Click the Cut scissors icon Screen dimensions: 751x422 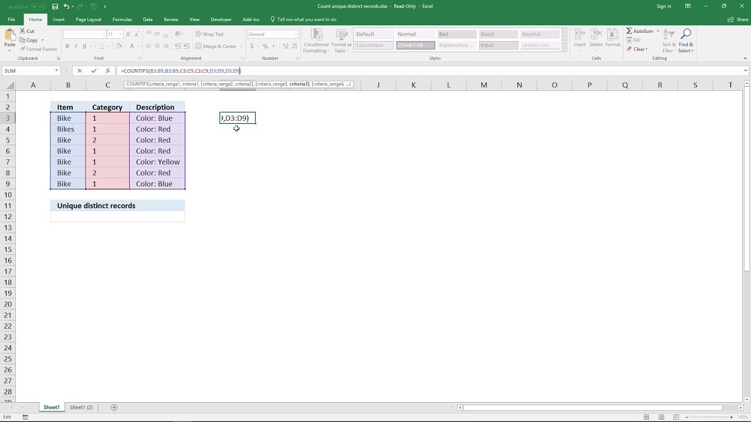click(22, 31)
